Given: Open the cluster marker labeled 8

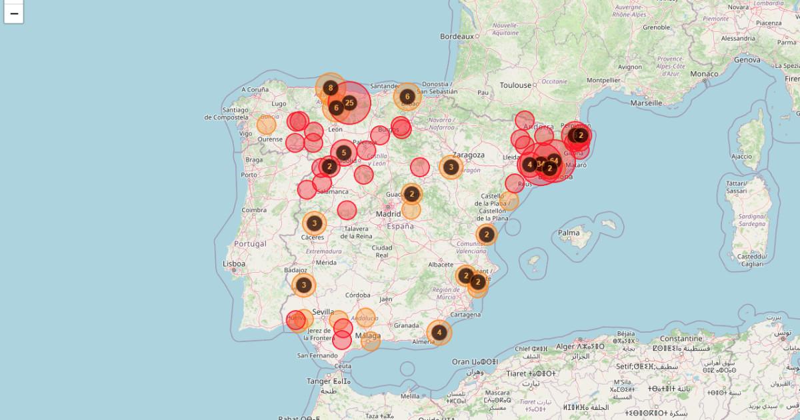Looking at the screenshot, I should (330, 87).
